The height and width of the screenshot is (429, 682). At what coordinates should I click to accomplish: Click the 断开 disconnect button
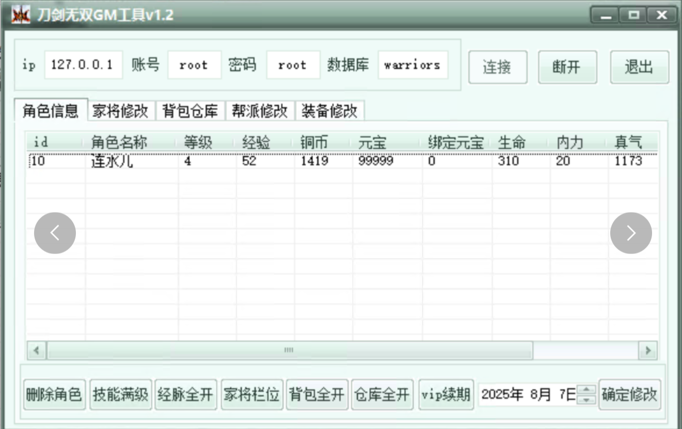567,68
